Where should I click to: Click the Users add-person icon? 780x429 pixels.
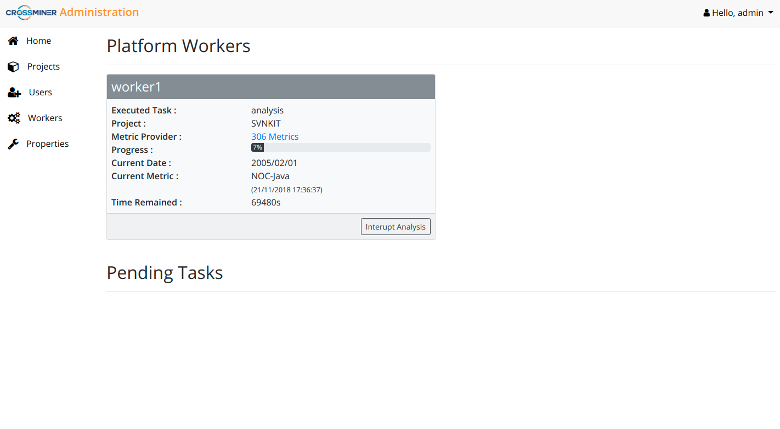(x=14, y=93)
